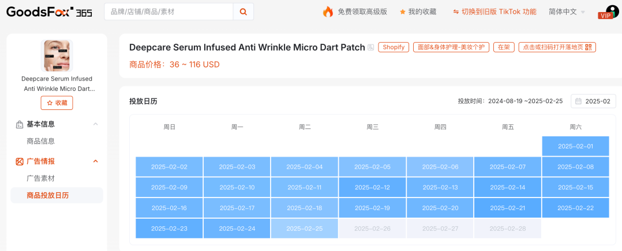Collapse the 广告情报 section chevron
The image size is (622, 251).
point(95,161)
